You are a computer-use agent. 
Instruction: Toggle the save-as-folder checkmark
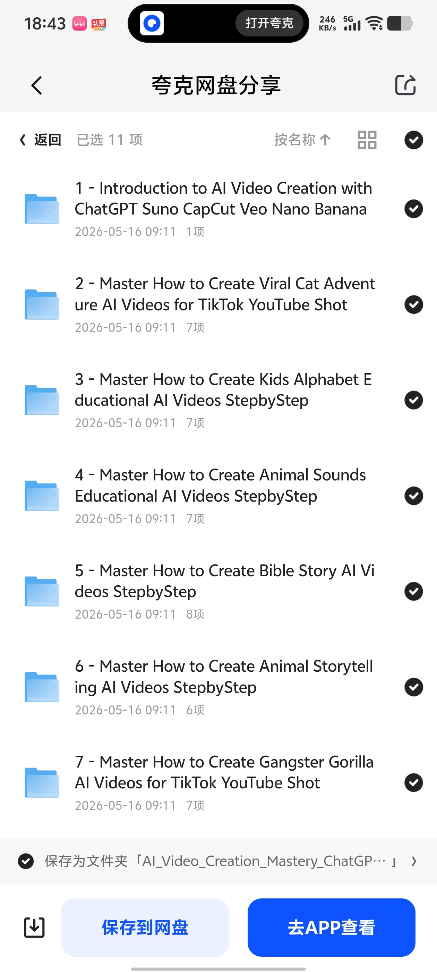pyautogui.click(x=26, y=862)
